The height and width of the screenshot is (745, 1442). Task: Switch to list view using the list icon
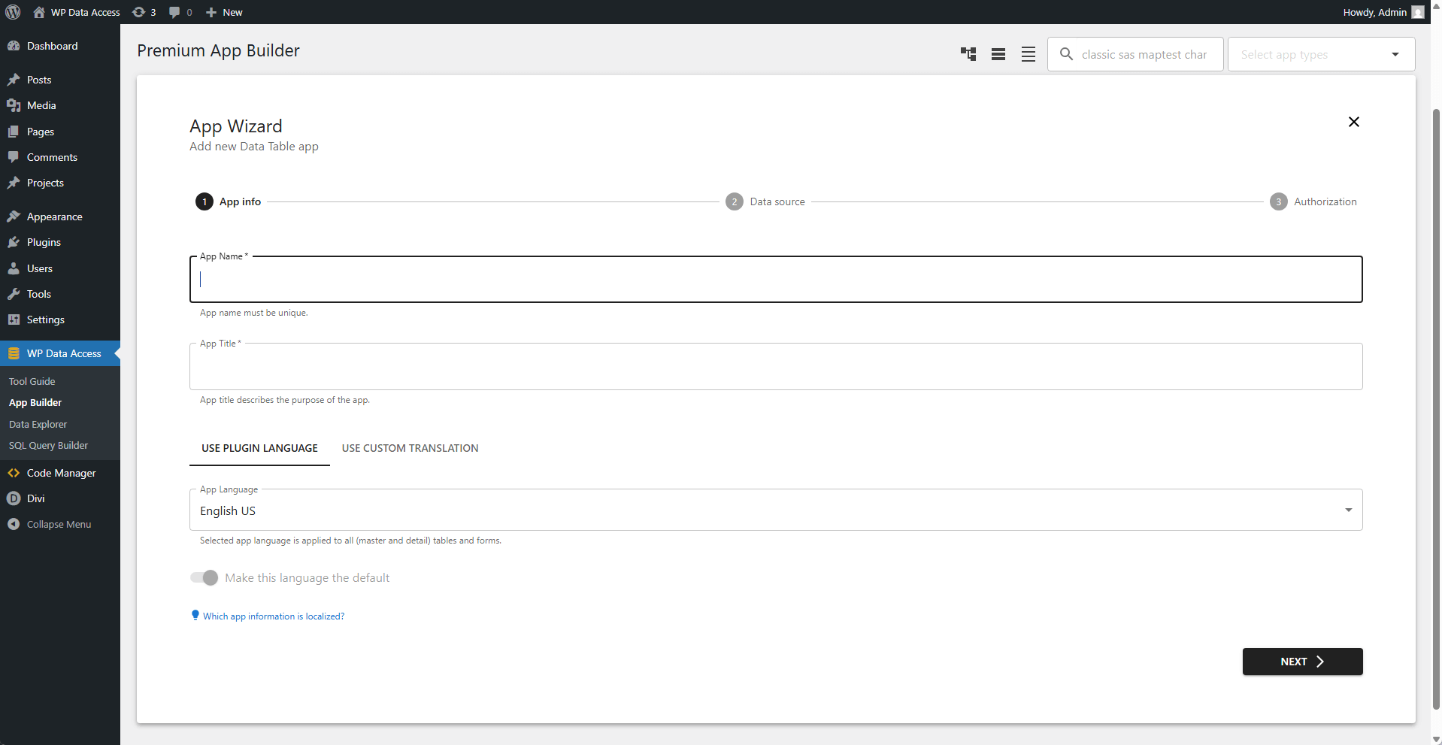(998, 53)
